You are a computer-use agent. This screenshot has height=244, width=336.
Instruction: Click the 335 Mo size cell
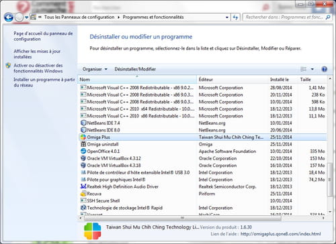[317, 151]
